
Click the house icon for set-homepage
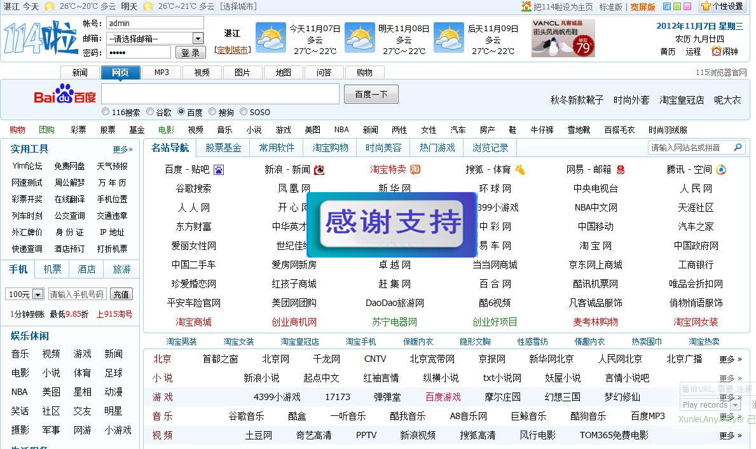click(526, 6)
